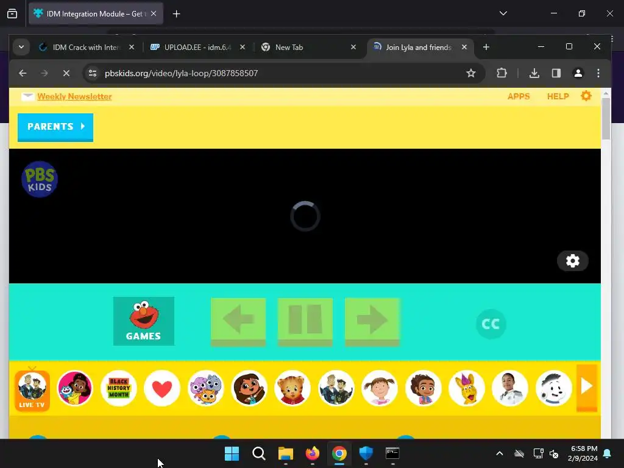624x468 pixels.
Task: Open Chrome tab search dropdown
Action: (x=21, y=47)
